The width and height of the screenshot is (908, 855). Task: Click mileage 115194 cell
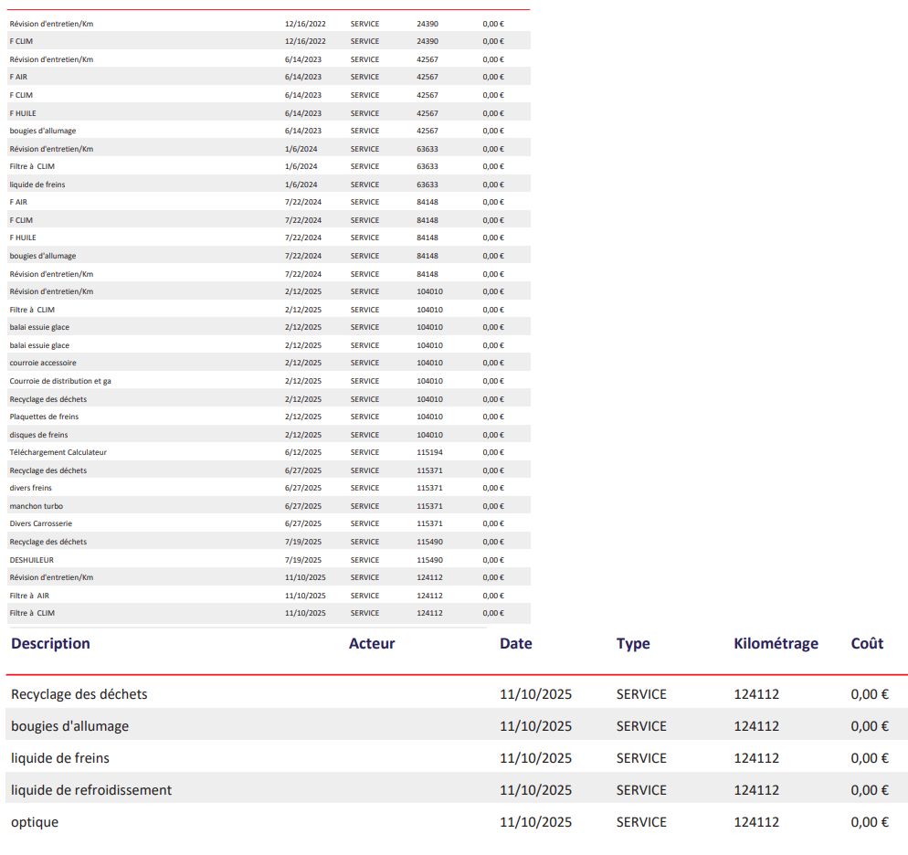point(429,452)
